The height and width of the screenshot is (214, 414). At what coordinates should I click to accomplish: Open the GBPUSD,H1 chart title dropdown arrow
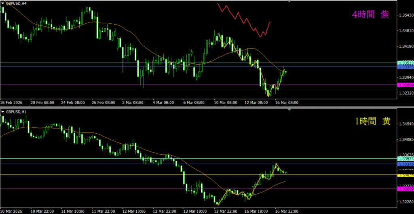click(3, 111)
